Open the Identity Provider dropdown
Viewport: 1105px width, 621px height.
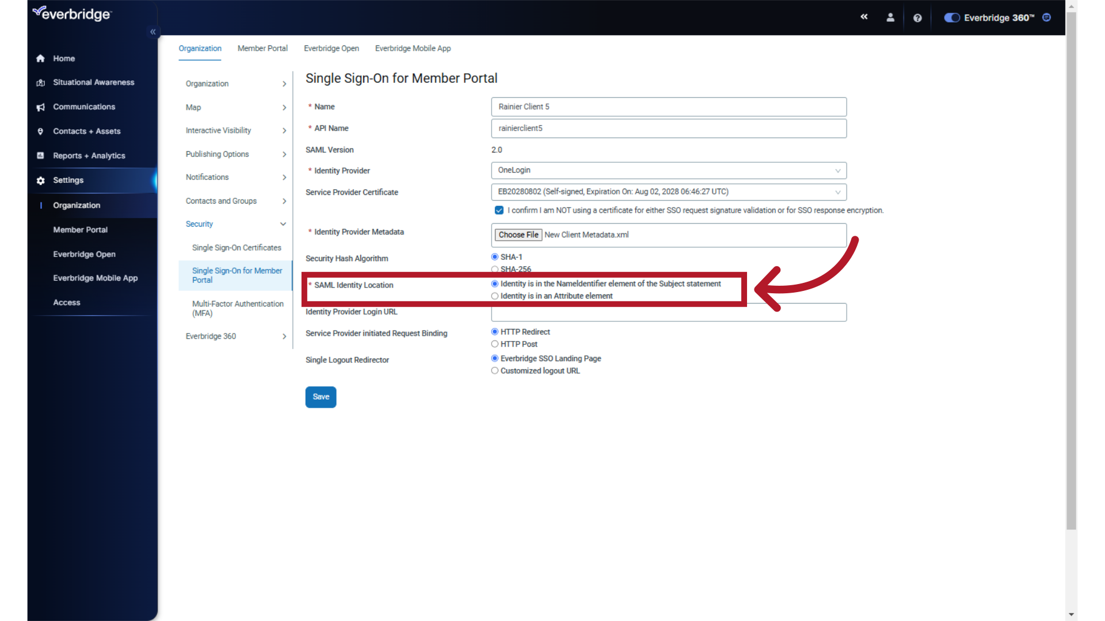(x=669, y=170)
